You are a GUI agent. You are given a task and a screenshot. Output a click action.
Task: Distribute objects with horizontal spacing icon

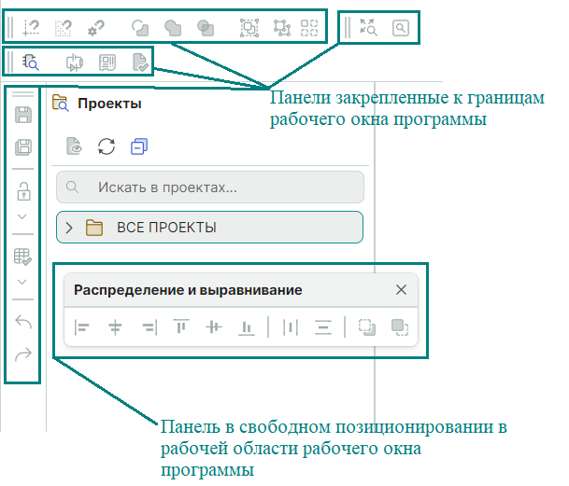(x=291, y=327)
